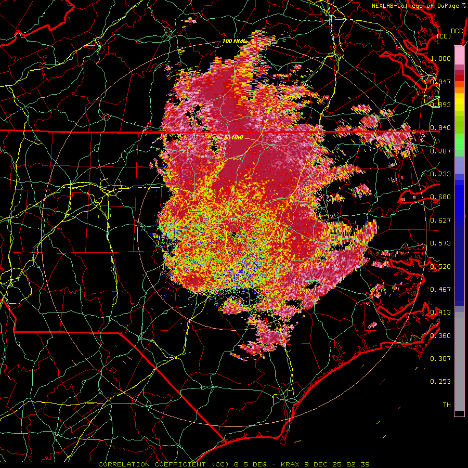Screen dimensions: 468x468
Task: Click the KRAX radar site identifier
Action: [x=290, y=464]
